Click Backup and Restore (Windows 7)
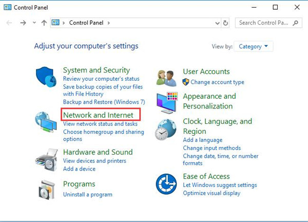Screen dimensions: 308x222 104,102
